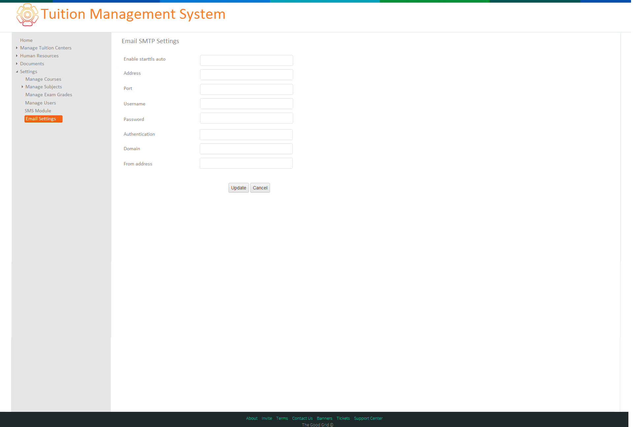The height and width of the screenshot is (427, 633).
Task: Click the Tuition Management System flower logo
Action: tap(27, 15)
